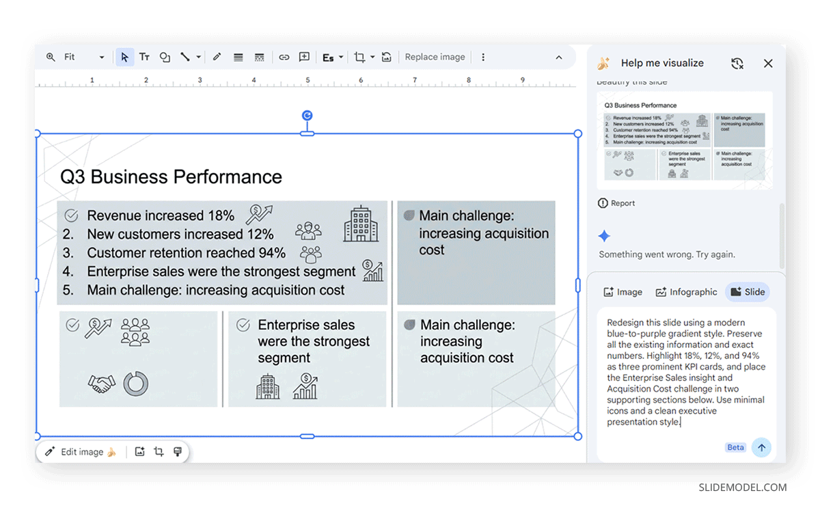Open the border weight option
Screen dimensions: 820x508
(x=238, y=57)
